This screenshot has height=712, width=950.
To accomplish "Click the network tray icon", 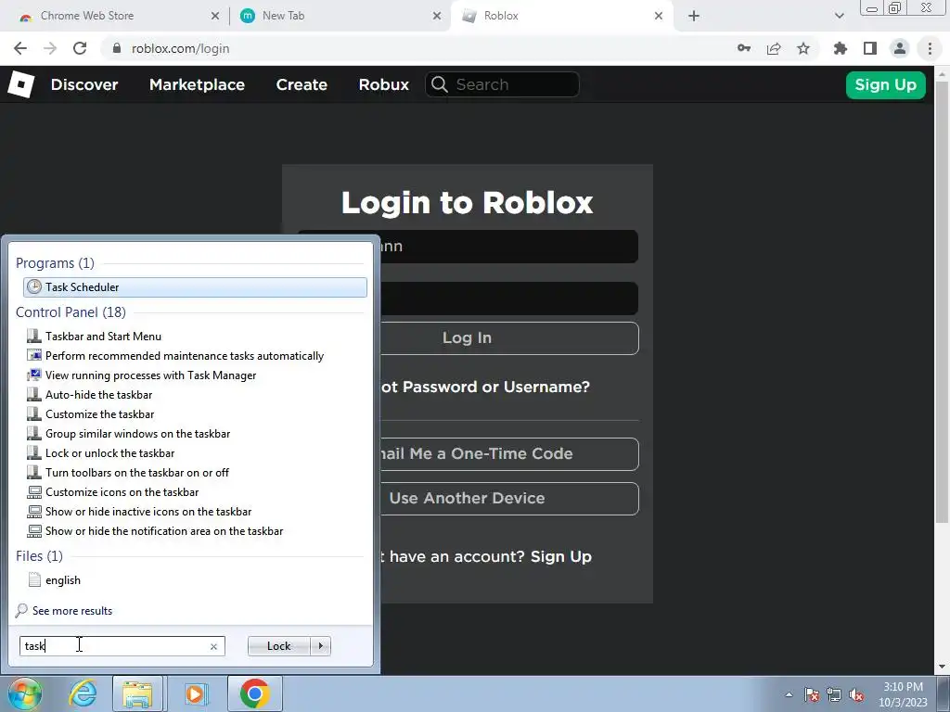I will click(834, 694).
